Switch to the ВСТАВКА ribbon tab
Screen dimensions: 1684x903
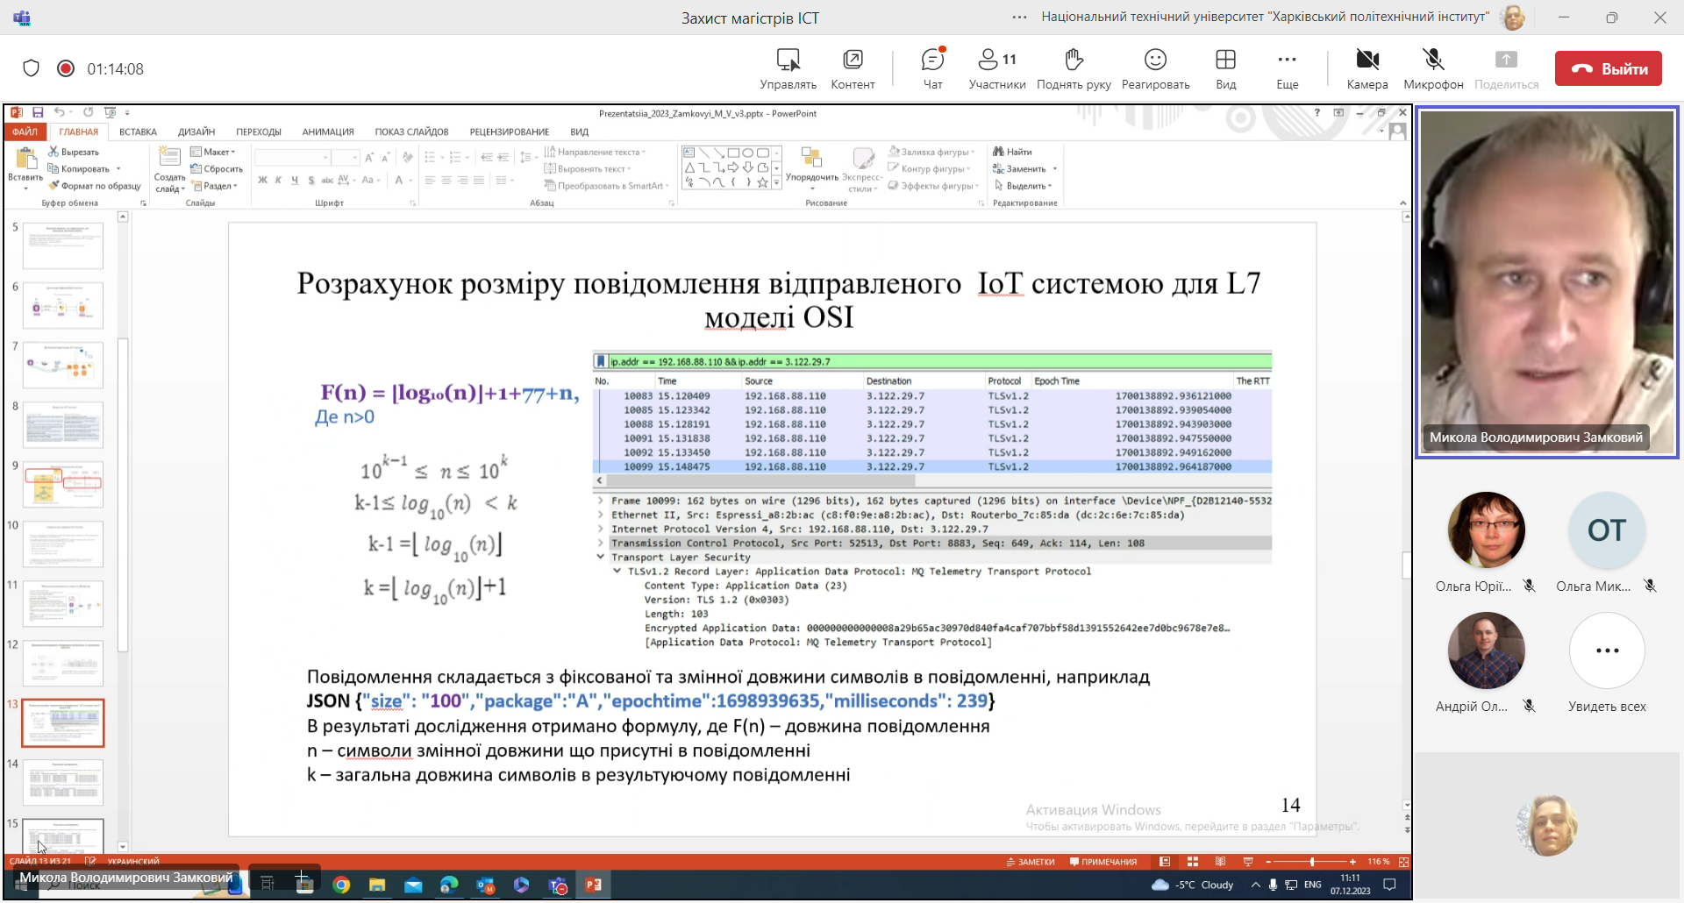coord(138,132)
